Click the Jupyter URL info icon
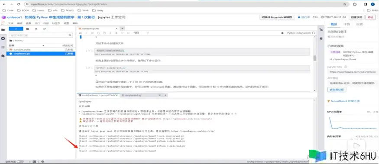 coord(345,67)
